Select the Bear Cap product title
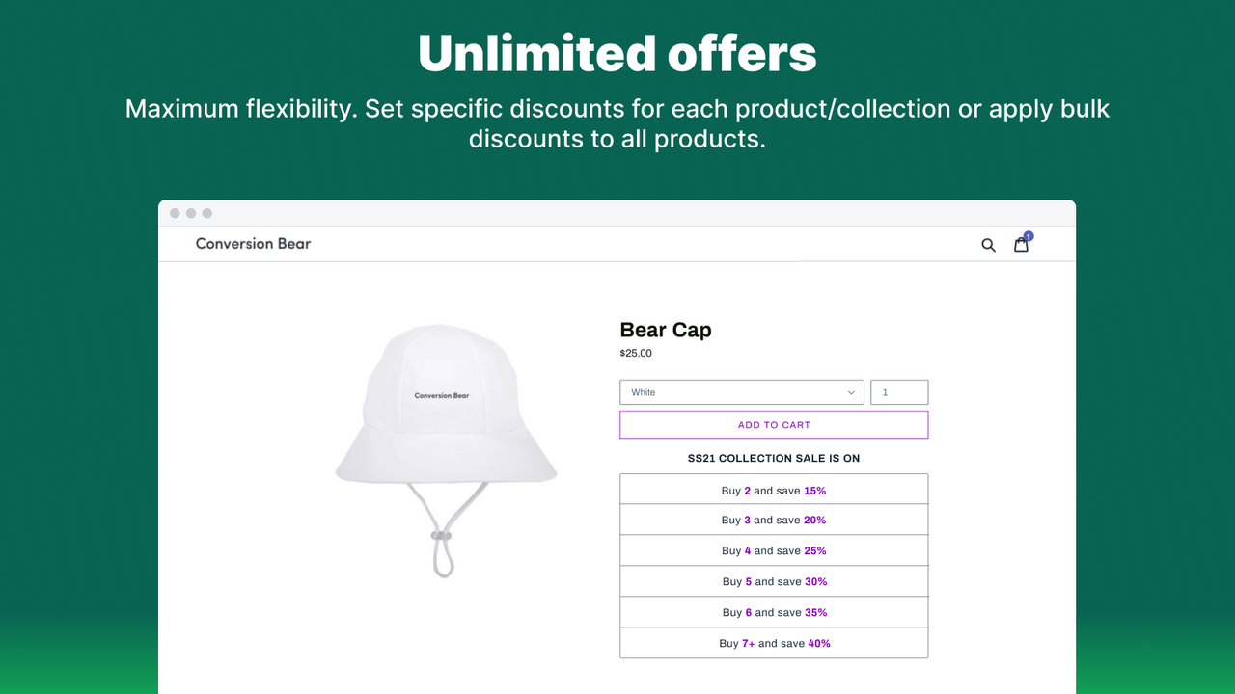1235x694 pixels. tap(666, 330)
